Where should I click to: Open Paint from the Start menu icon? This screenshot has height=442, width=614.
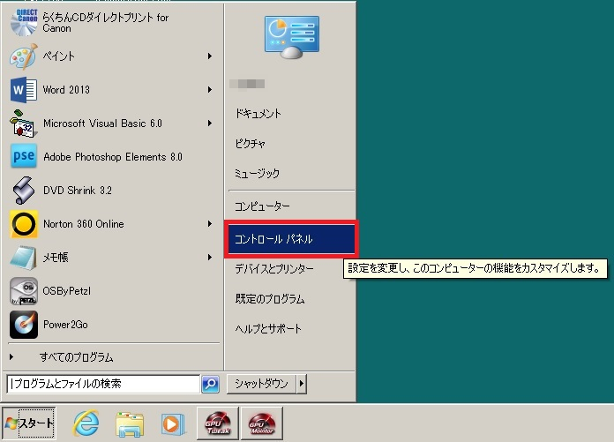[23, 56]
